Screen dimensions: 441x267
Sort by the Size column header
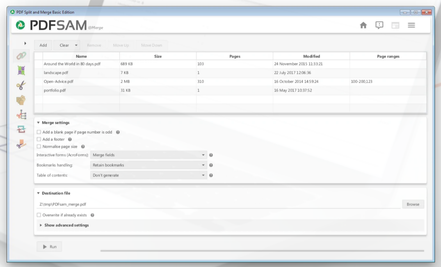[x=158, y=56]
